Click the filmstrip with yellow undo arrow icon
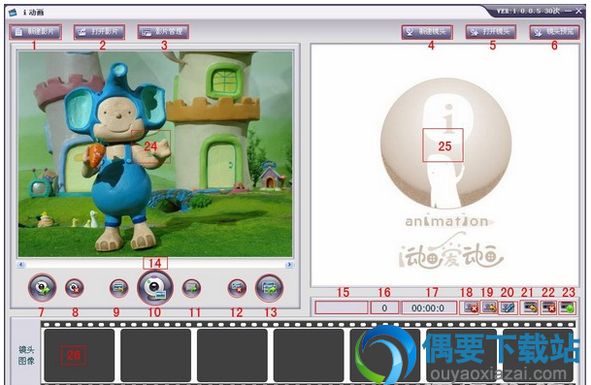Image resolution: width=591 pixels, height=385 pixels. pyautogui.click(x=530, y=307)
